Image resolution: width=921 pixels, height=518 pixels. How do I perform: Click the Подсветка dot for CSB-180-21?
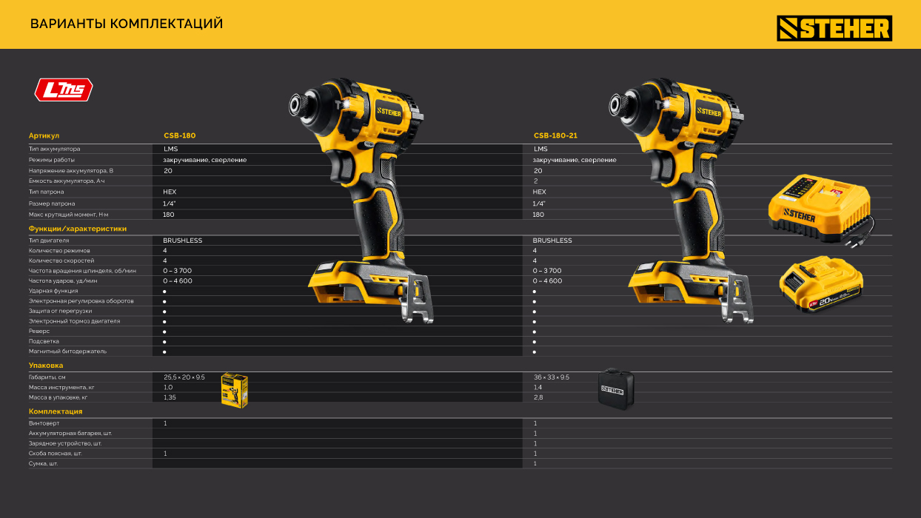(534, 342)
